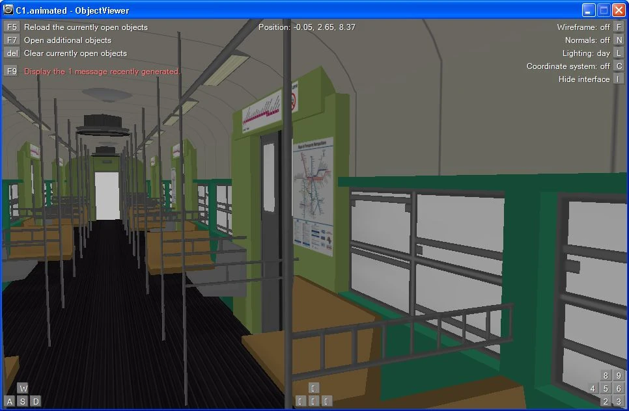Click the D camera movement key
629x411 pixels.
click(x=36, y=401)
